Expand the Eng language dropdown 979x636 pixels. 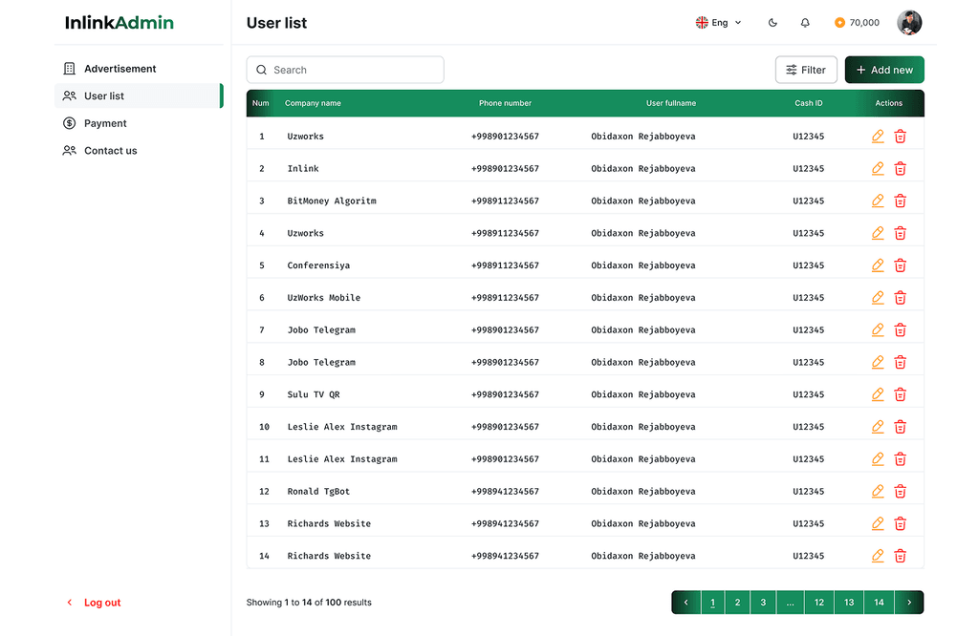coord(719,23)
